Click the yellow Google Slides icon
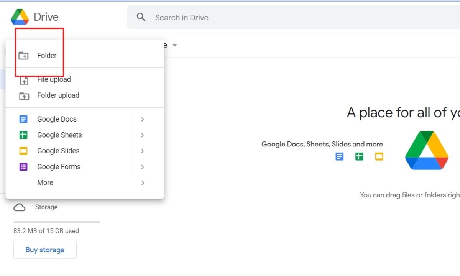The width and height of the screenshot is (460, 276). pyautogui.click(x=23, y=151)
